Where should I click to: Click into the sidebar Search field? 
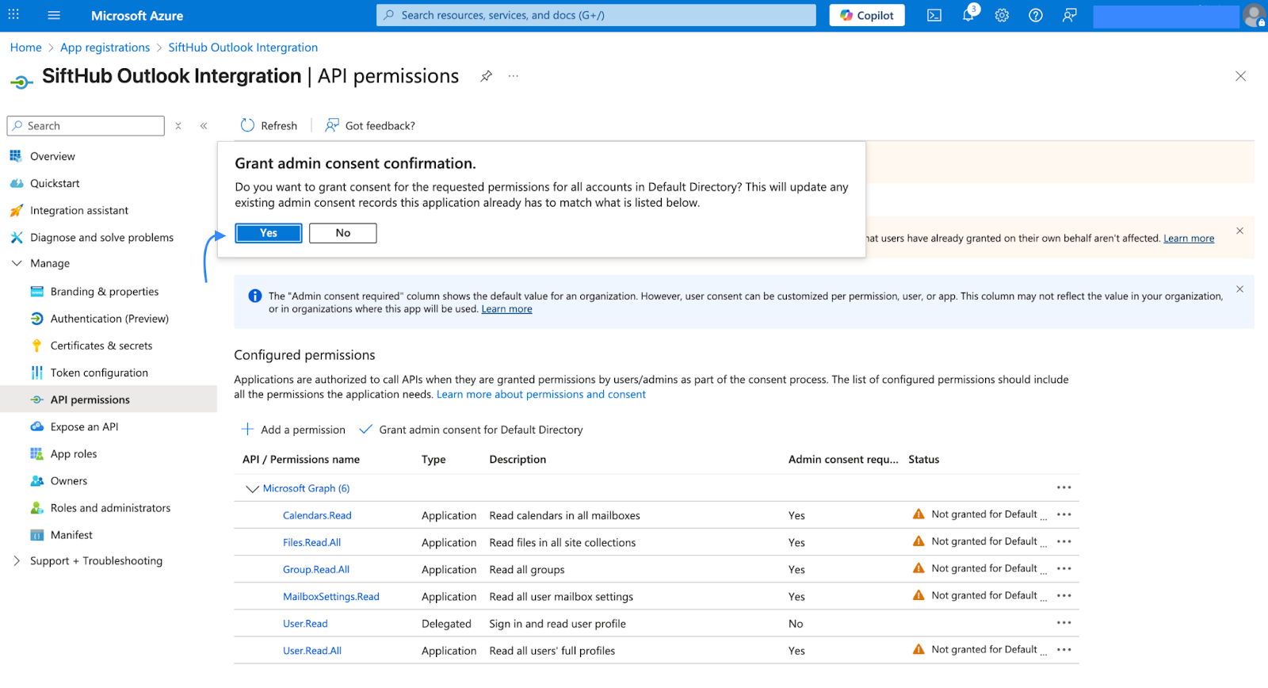(86, 126)
